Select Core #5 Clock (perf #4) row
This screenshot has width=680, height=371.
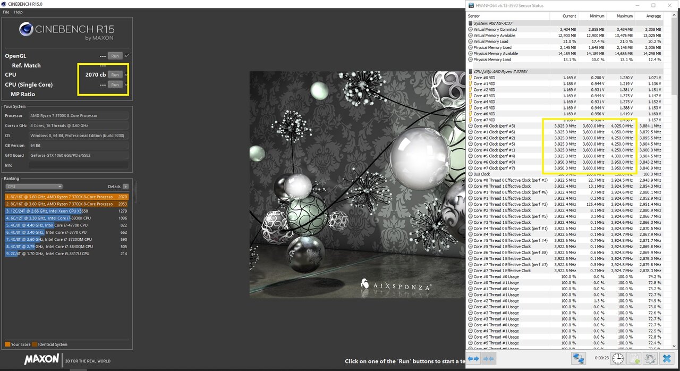pyautogui.click(x=566, y=156)
